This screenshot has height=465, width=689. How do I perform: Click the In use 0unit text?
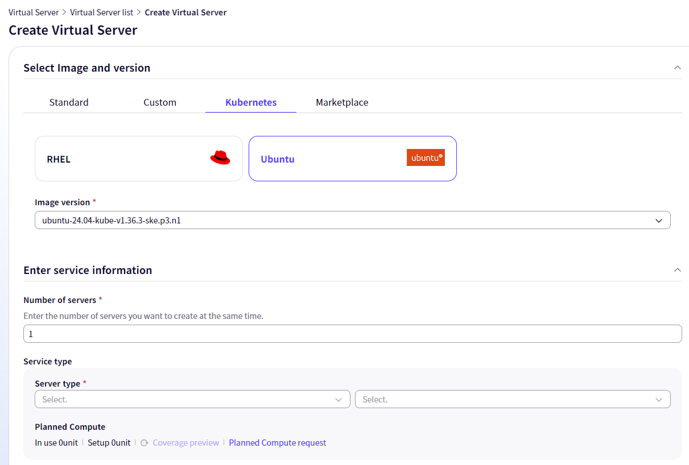point(56,443)
